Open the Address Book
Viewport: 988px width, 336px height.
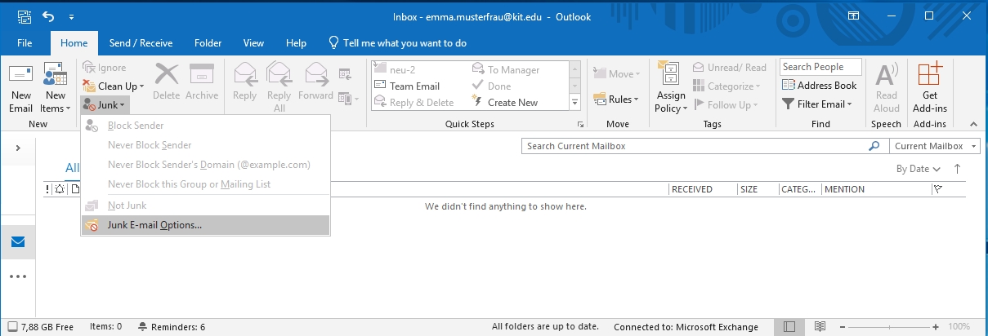[819, 86]
